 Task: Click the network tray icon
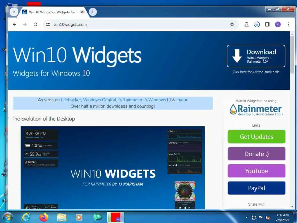[253, 217]
